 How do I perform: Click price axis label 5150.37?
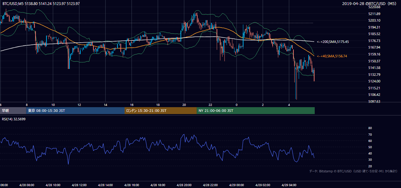[374, 61]
